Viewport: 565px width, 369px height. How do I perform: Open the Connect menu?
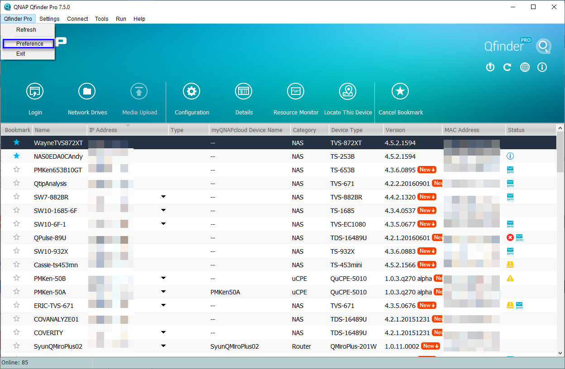[77, 19]
